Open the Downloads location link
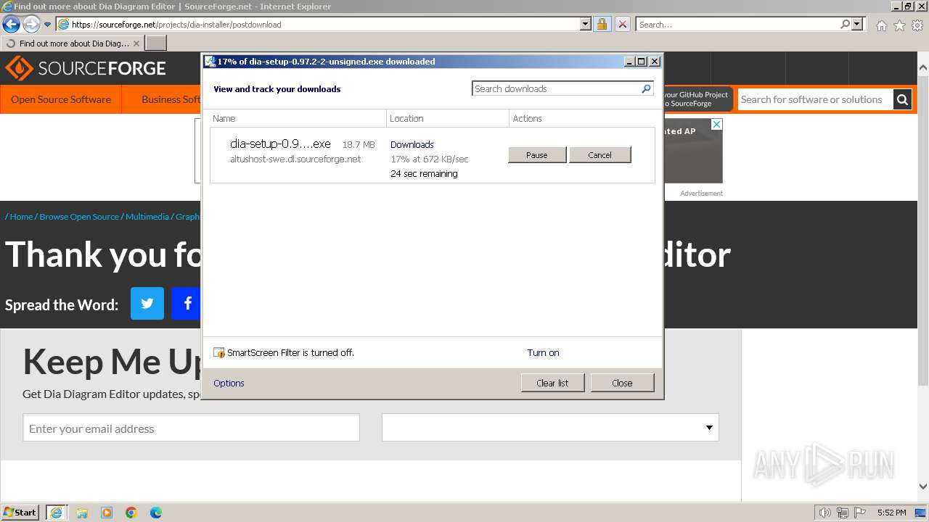 pos(412,144)
